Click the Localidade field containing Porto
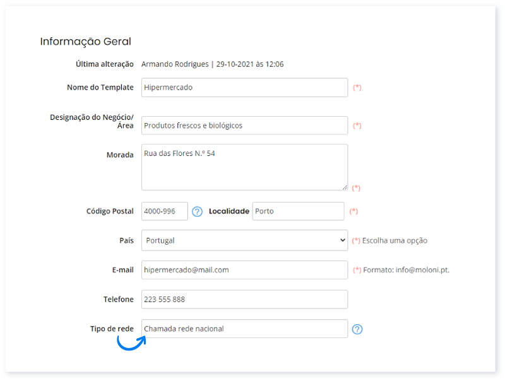This screenshot has width=505, height=381. [298, 211]
